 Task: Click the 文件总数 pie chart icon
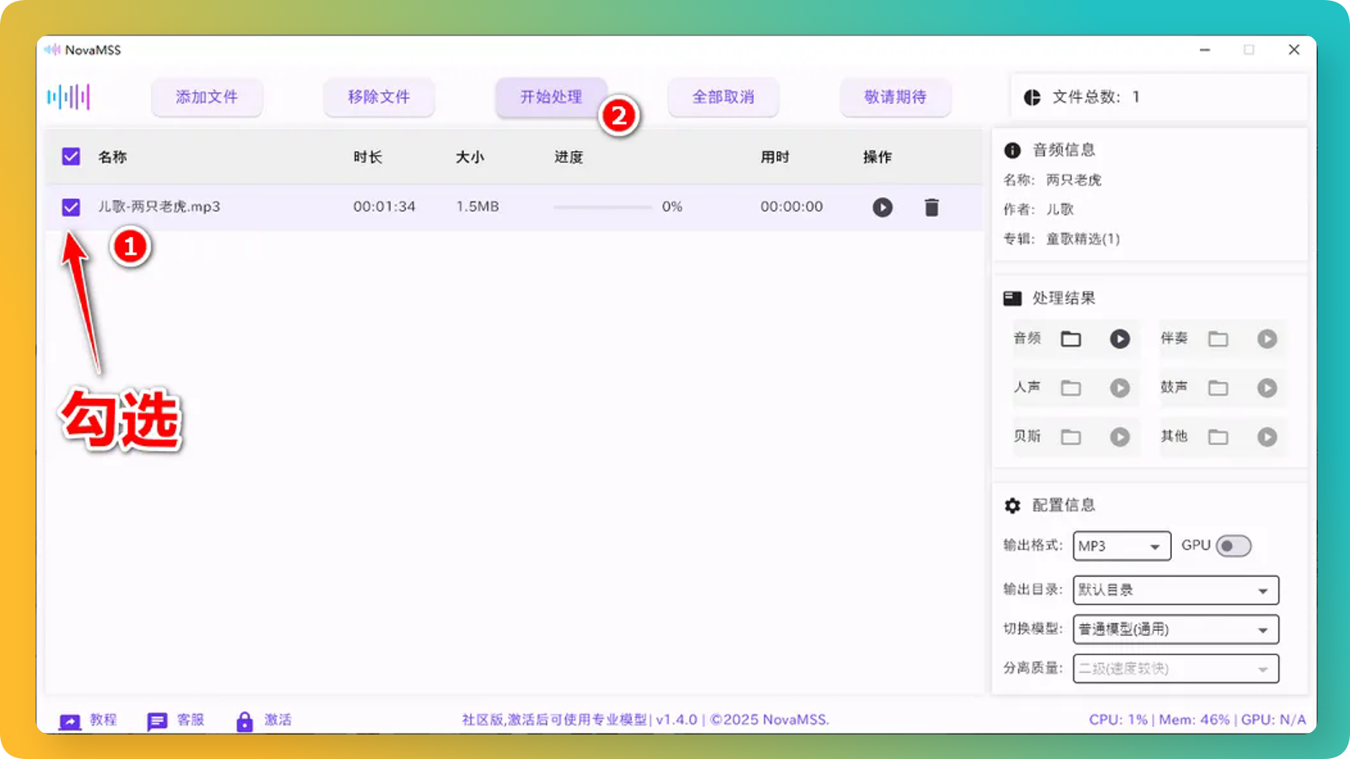click(x=1032, y=97)
